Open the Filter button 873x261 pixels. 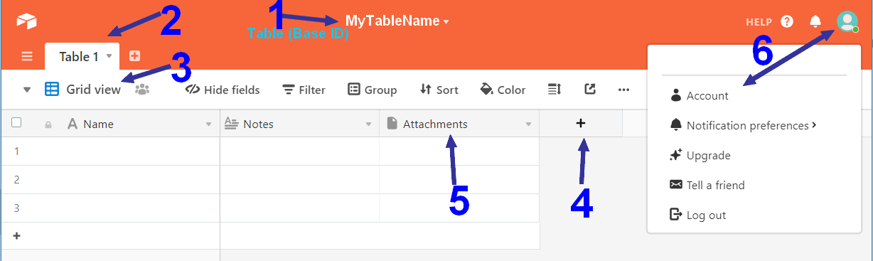coord(304,90)
